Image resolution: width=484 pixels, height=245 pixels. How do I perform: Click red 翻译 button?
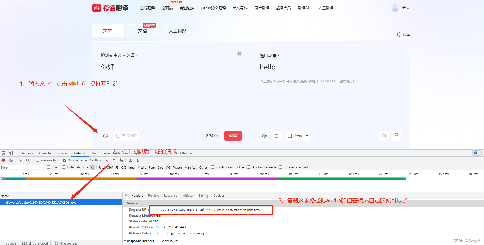click(x=233, y=136)
